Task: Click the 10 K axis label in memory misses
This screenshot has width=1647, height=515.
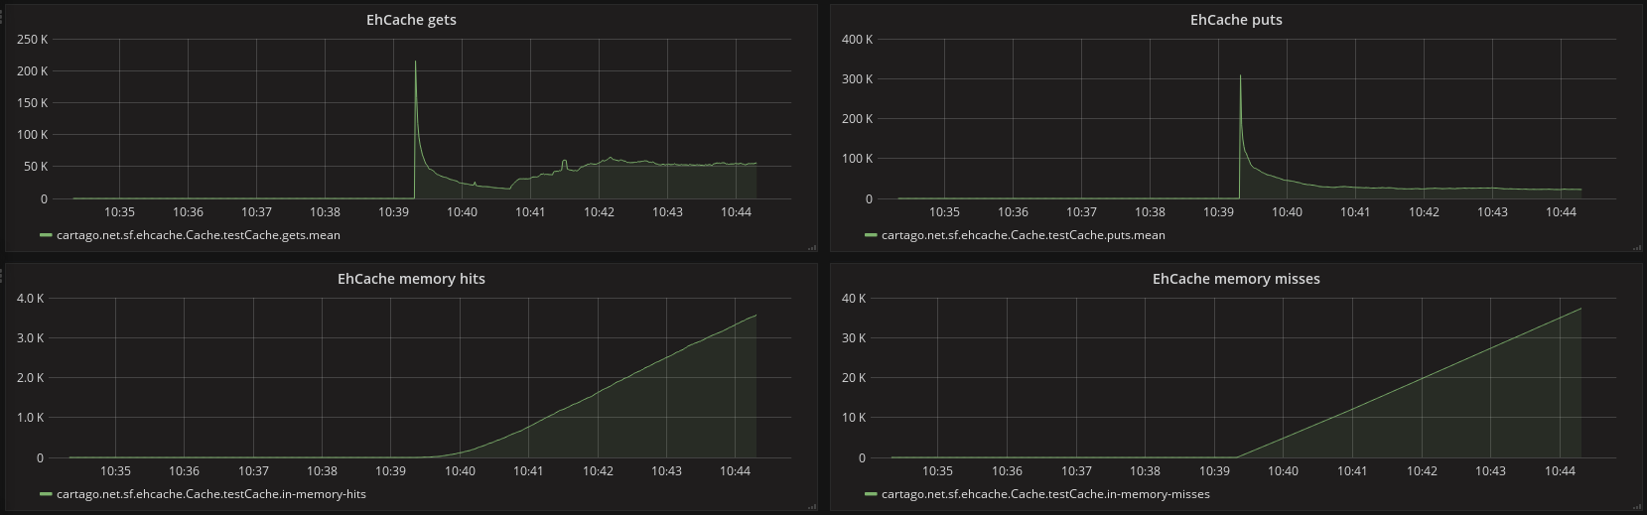Action: point(854,418)
